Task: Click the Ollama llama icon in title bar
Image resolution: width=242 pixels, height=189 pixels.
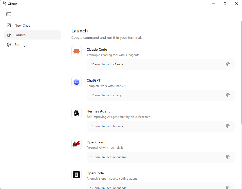Action: tap(4, 4)
